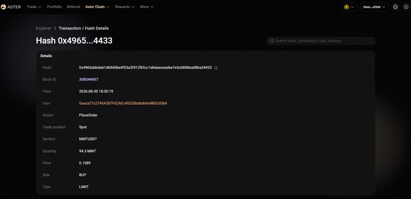The width and height of the screenshot is (411, 199).
Task: Expand the 0xac...d3b6 wallet dropdown
Action: 374,7
